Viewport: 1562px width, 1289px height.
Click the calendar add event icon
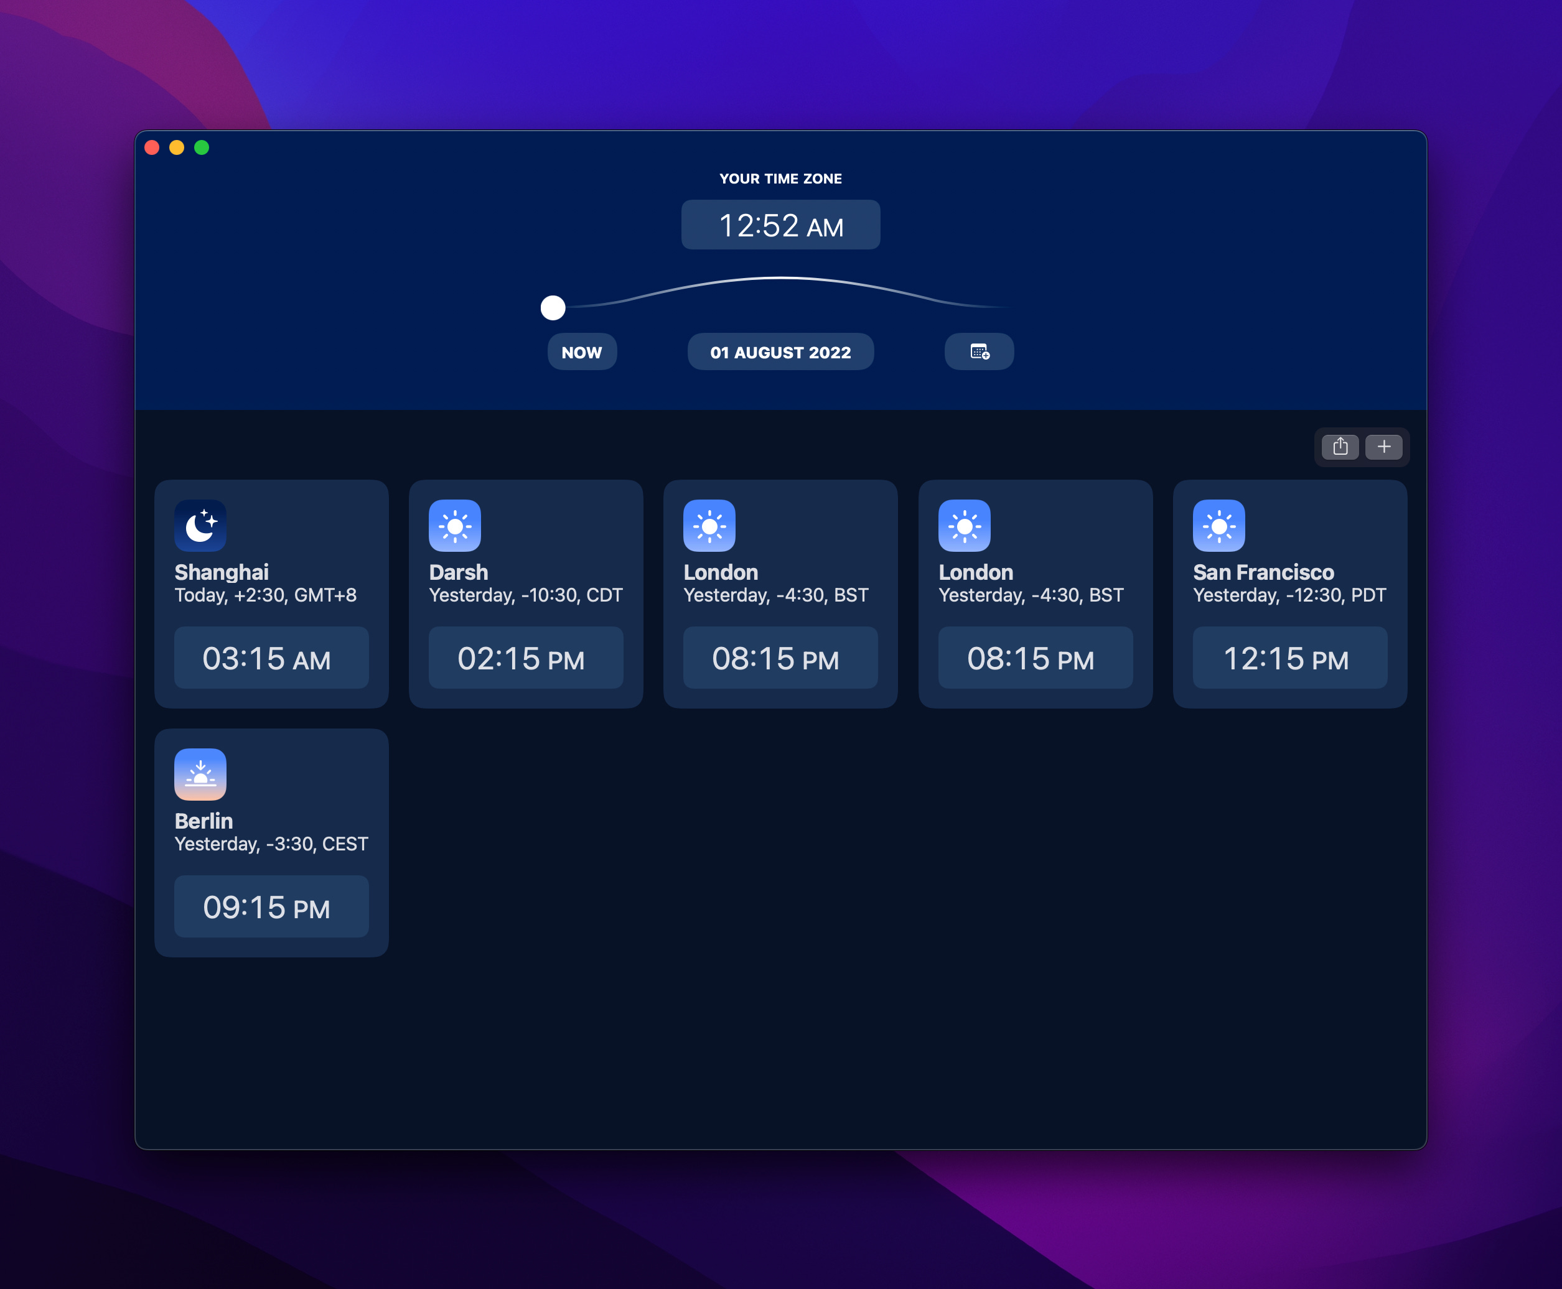[x=979, y=352]
